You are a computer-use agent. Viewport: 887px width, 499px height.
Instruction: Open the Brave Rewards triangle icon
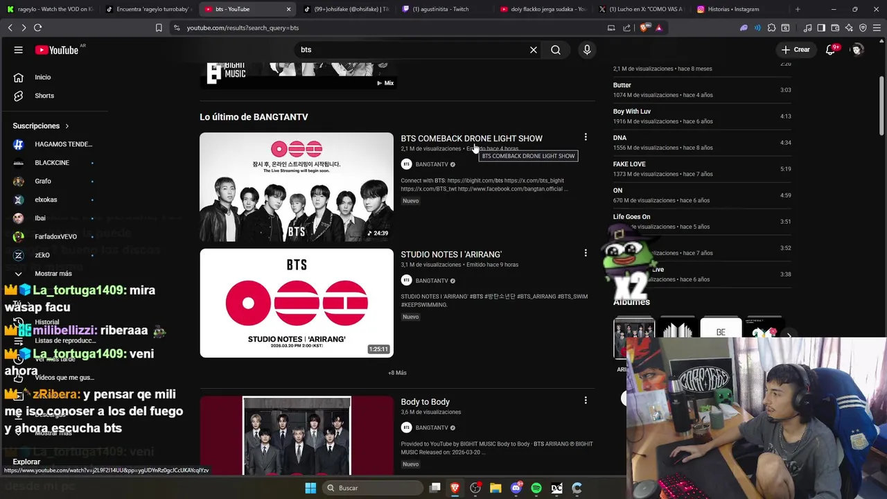click(x=659, y=28)
